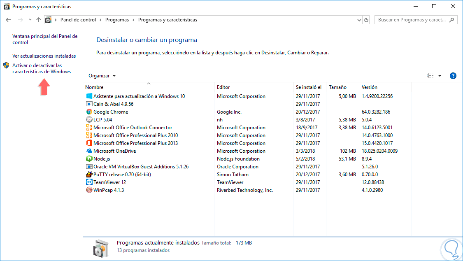Click the 3/8/2017 install date

click(305, 119)
